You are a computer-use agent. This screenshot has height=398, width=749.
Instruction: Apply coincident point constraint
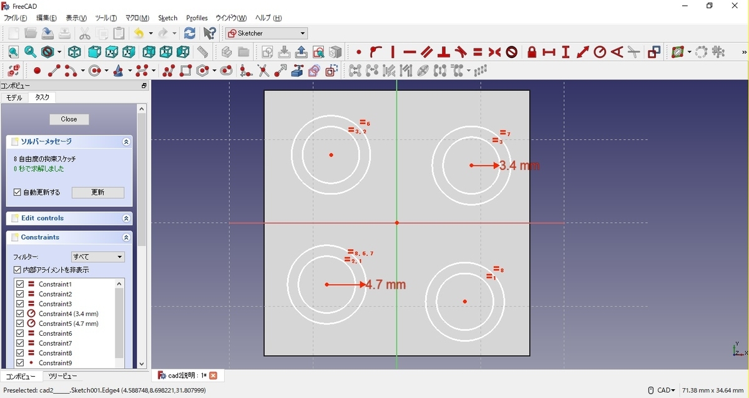pos(359,52)
